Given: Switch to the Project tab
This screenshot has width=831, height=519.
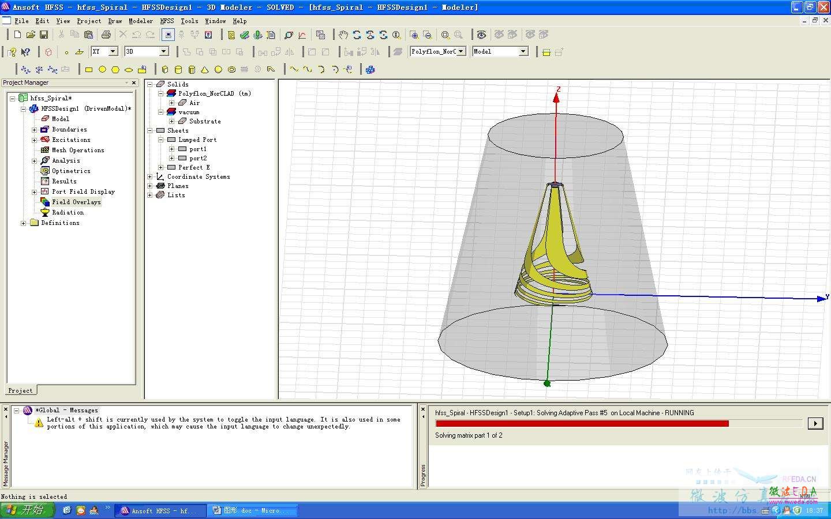Looking at the screenshot, I should point(21,390).
